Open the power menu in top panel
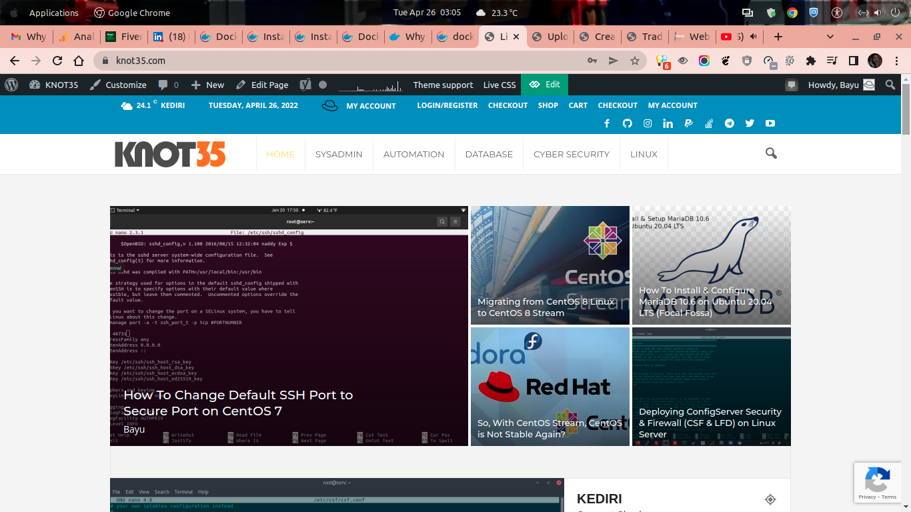This screenshot has height=512, width=911. pyautogui.click(x=895, y=13)
